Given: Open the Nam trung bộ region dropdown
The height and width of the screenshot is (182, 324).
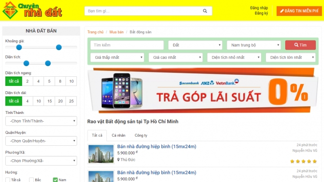Looking at the screenshot, I should click(x=254, y=45).
